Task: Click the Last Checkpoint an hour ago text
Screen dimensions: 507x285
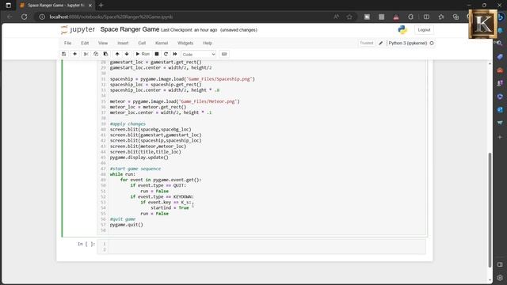Action: click(189, 30)
